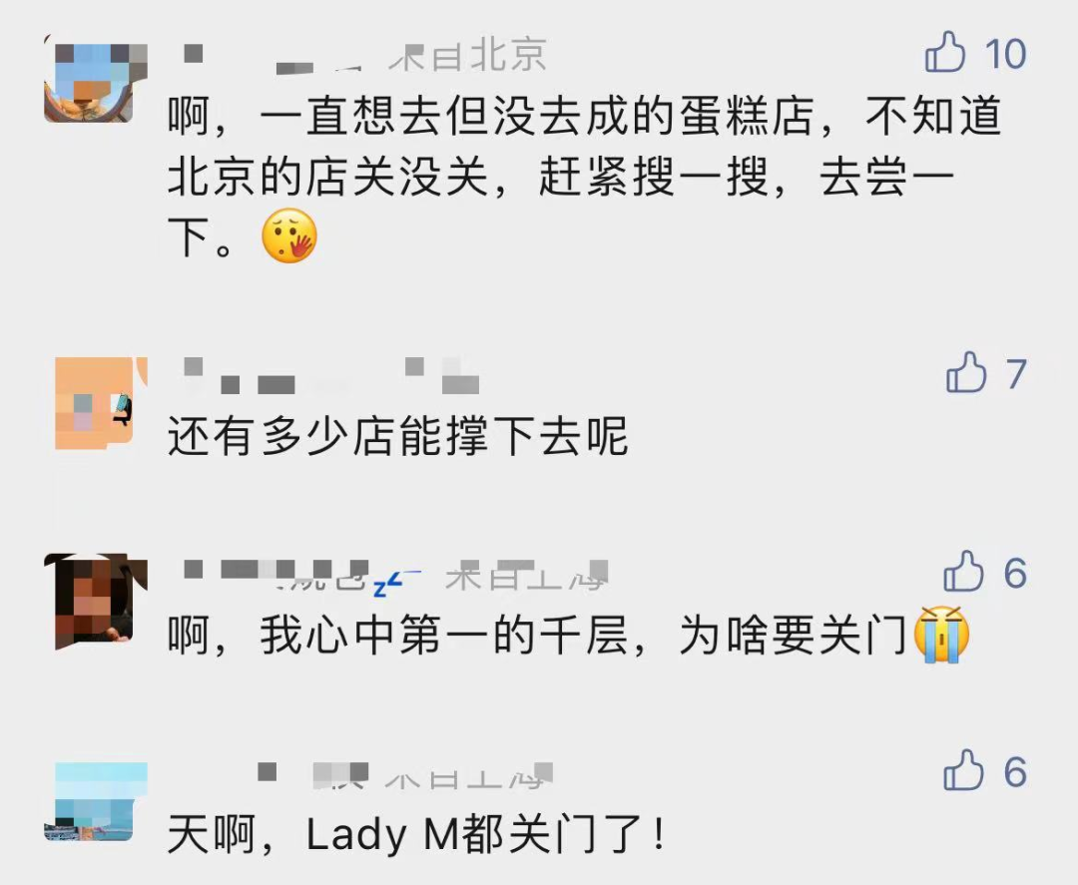Image resolution: width=1078 pixels, height=885 pixels.
Task: Select comment text '我心中第一的千层，为啥要关门'
Action: 538,635
